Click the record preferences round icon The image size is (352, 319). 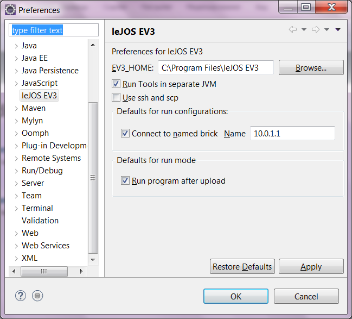37,296
